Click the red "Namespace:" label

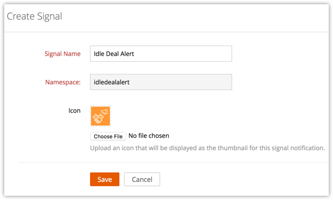pyautogui.click(x=63, y=82)
